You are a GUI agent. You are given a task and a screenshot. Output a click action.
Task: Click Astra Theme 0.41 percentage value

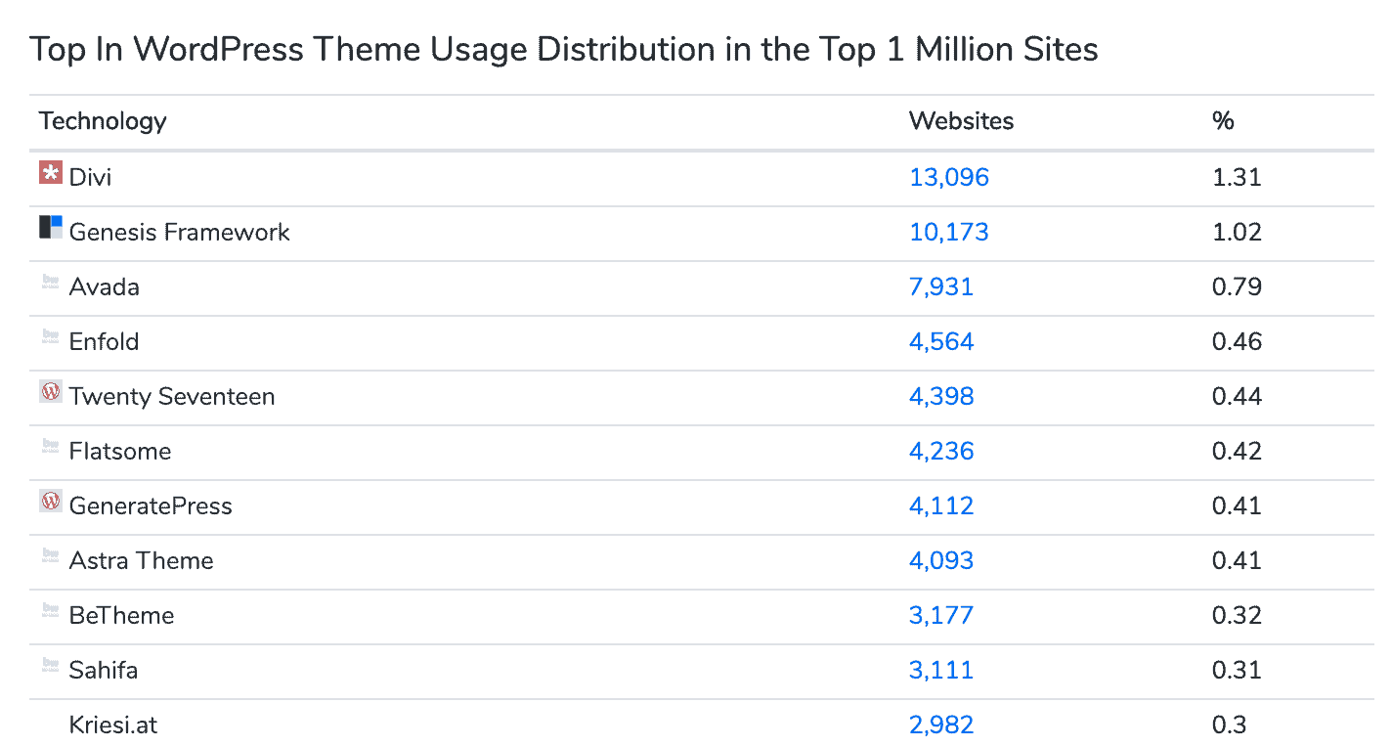(1237, 560)
